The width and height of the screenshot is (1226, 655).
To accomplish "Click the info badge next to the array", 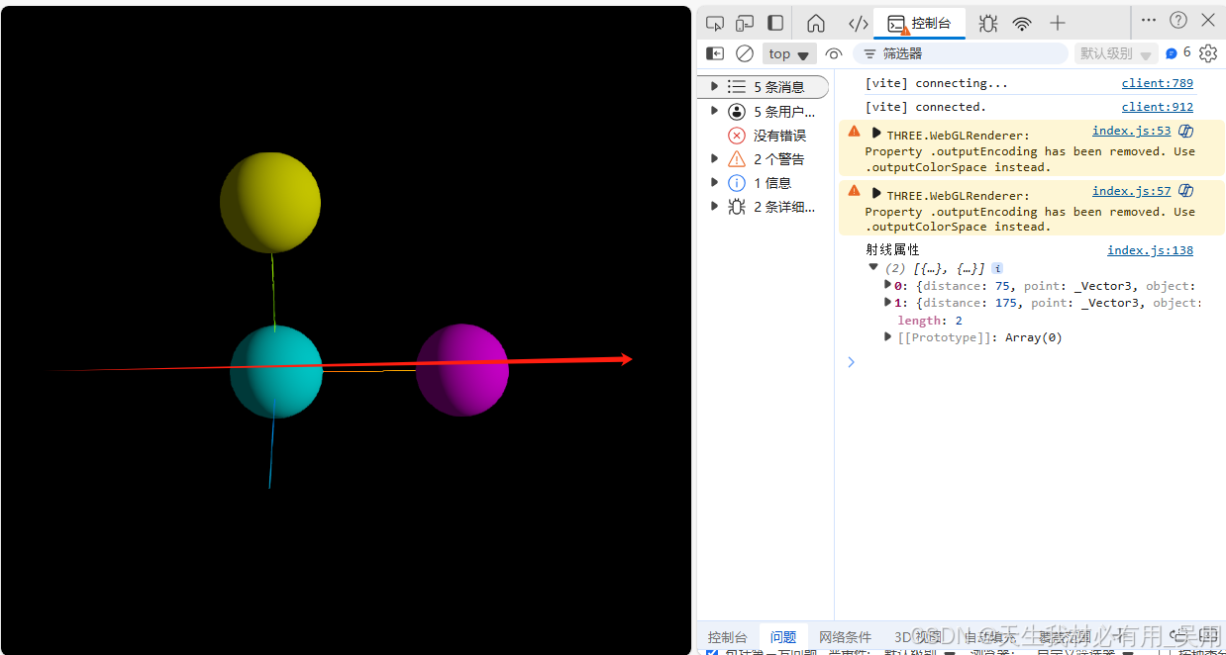I will [x=997, y=268].
